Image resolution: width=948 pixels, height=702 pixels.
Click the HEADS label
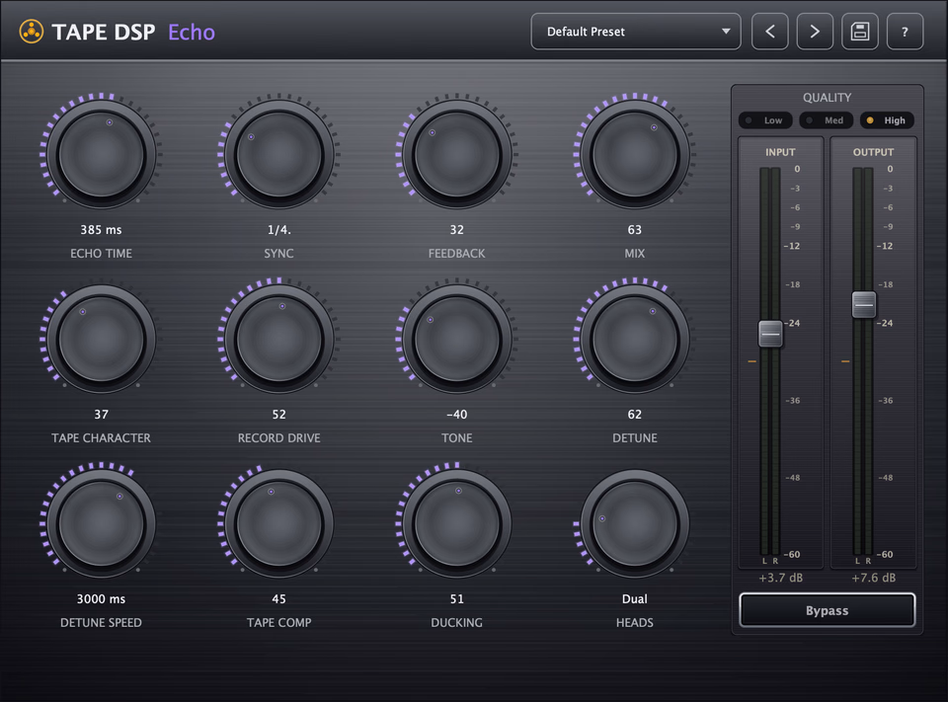tap(635, 622)
